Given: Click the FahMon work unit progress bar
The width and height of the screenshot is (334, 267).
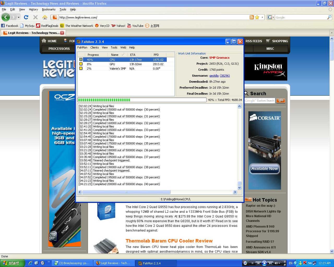Looking at the screenshot, I should 142,100.
